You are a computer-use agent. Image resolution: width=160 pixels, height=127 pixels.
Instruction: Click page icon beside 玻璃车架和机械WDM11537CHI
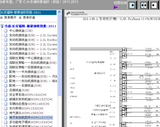(x=6, y=99)
